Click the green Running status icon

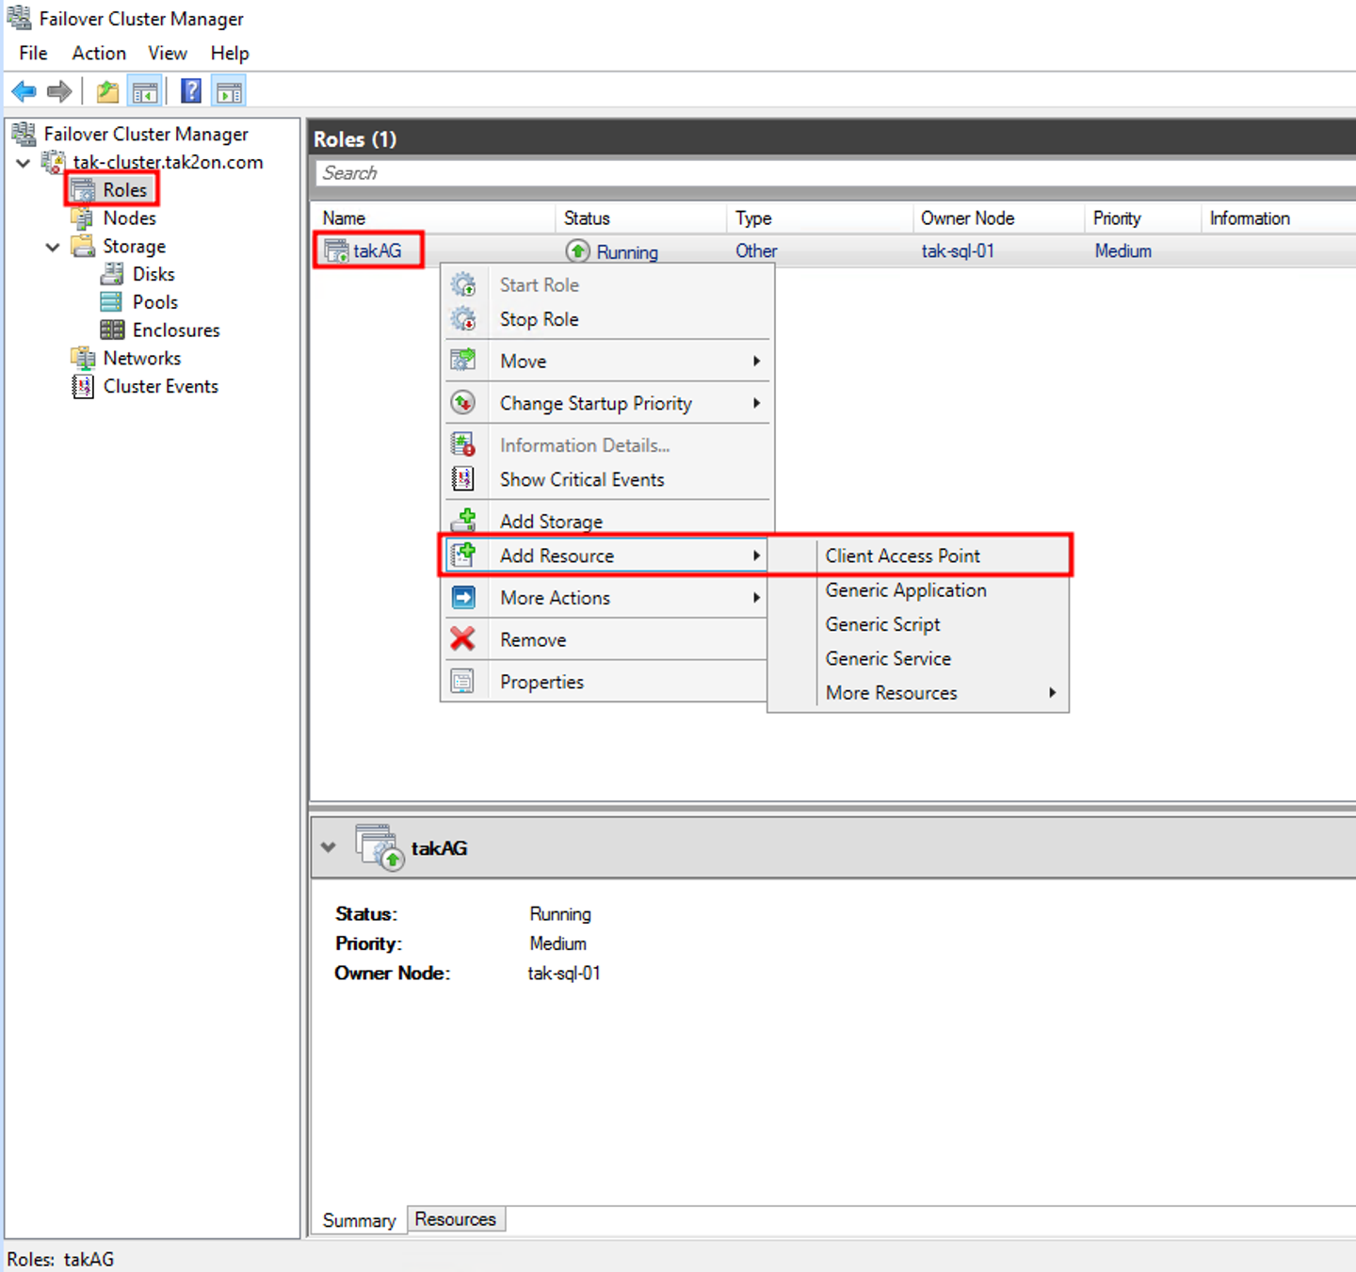pyautogui.click(x=577, y=251)
